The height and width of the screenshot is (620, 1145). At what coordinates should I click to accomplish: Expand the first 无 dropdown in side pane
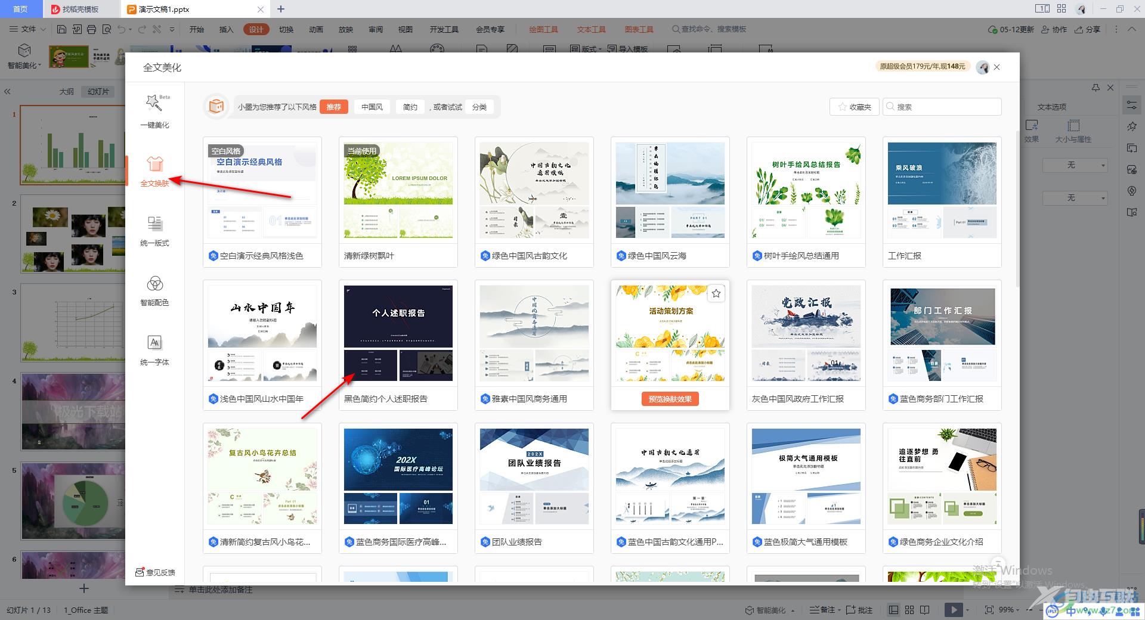click(x=1075, y=165)
